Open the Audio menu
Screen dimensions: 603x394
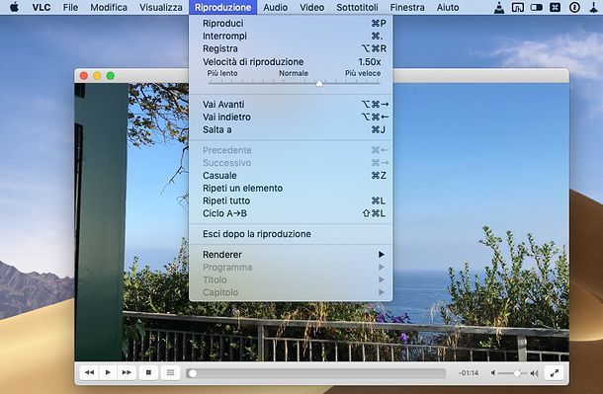(x=276, y=7)
